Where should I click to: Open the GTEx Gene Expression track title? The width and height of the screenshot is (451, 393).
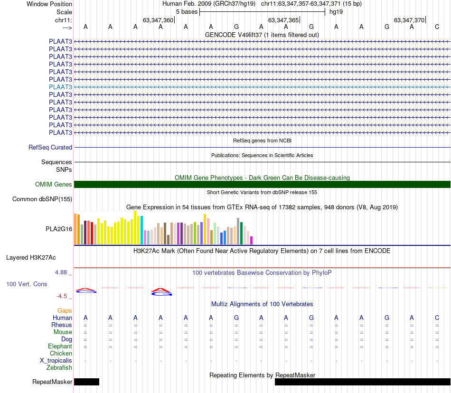coord(262,207)
